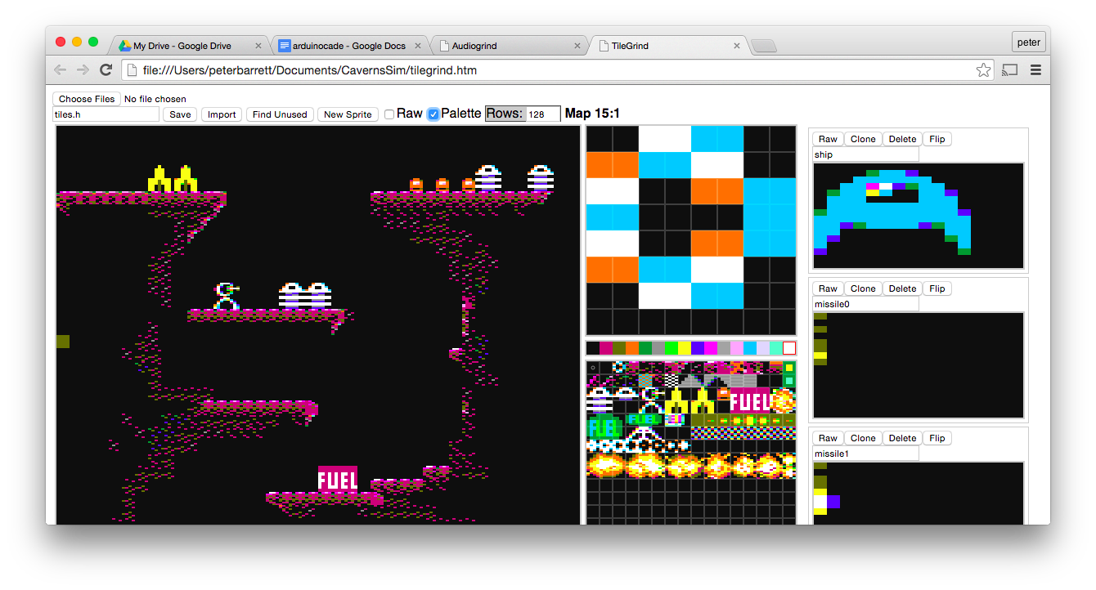Edit the ship sprite name field

tap(865, 154)
